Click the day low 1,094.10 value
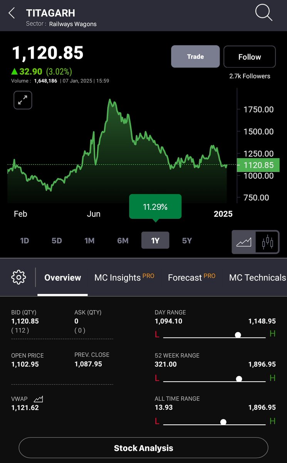The width and height of the screenshot is (287, 463). pos(169,321)
